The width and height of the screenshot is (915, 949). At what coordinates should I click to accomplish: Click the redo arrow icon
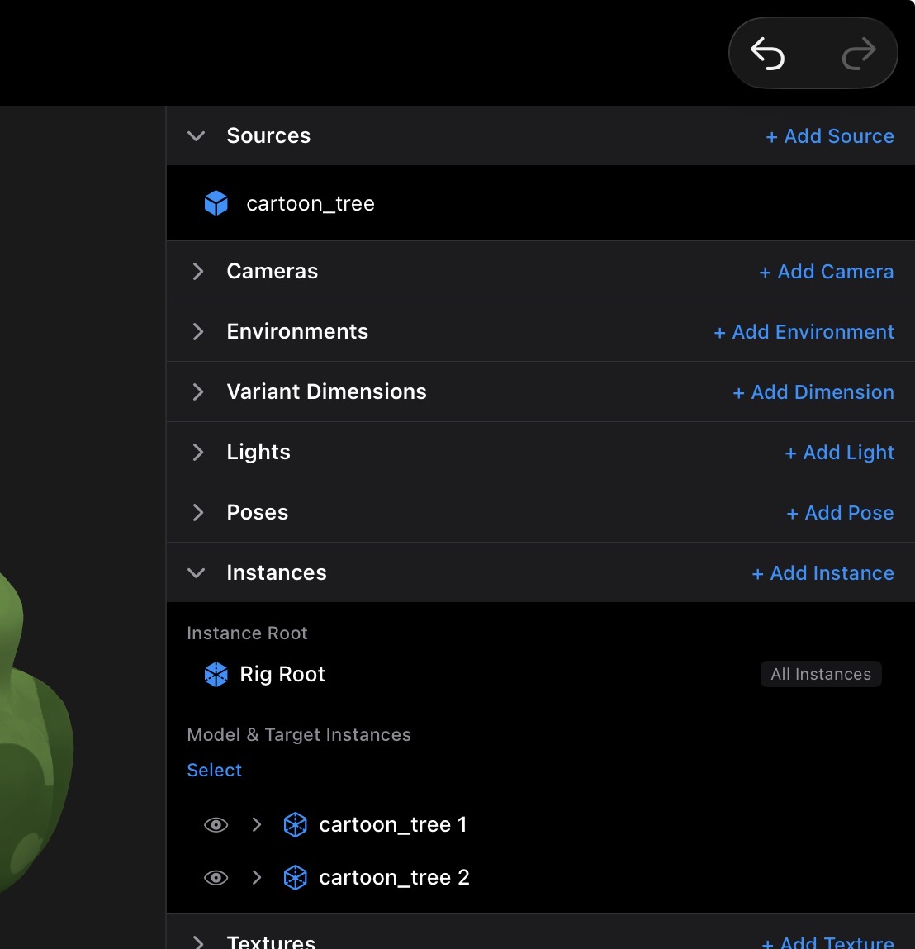click(859, 53)
